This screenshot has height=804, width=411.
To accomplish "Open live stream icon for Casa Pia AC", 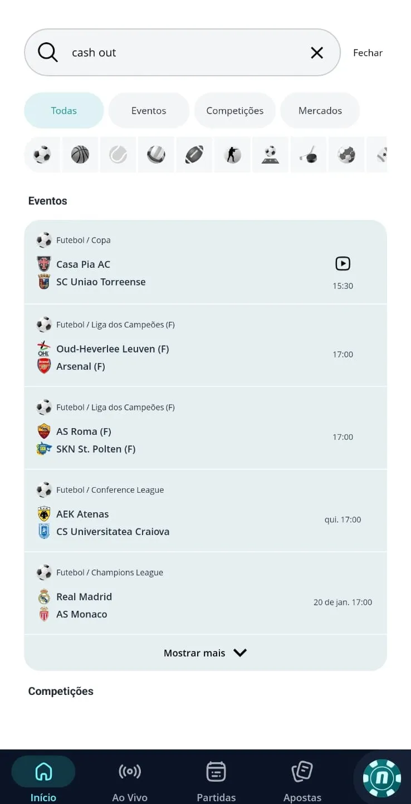I will coord(342,263).
